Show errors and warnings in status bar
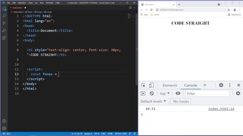Viewport: 243px width, 136px height. [6, 134]
